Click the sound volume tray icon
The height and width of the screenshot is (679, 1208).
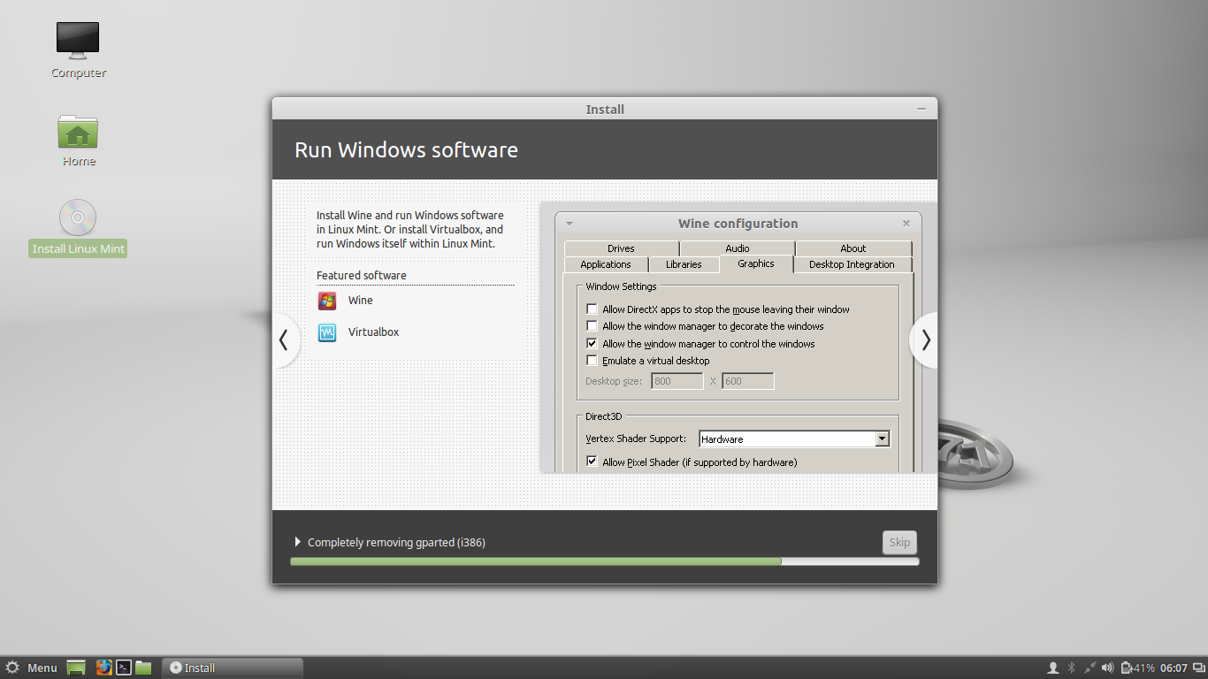point(1109,668)
